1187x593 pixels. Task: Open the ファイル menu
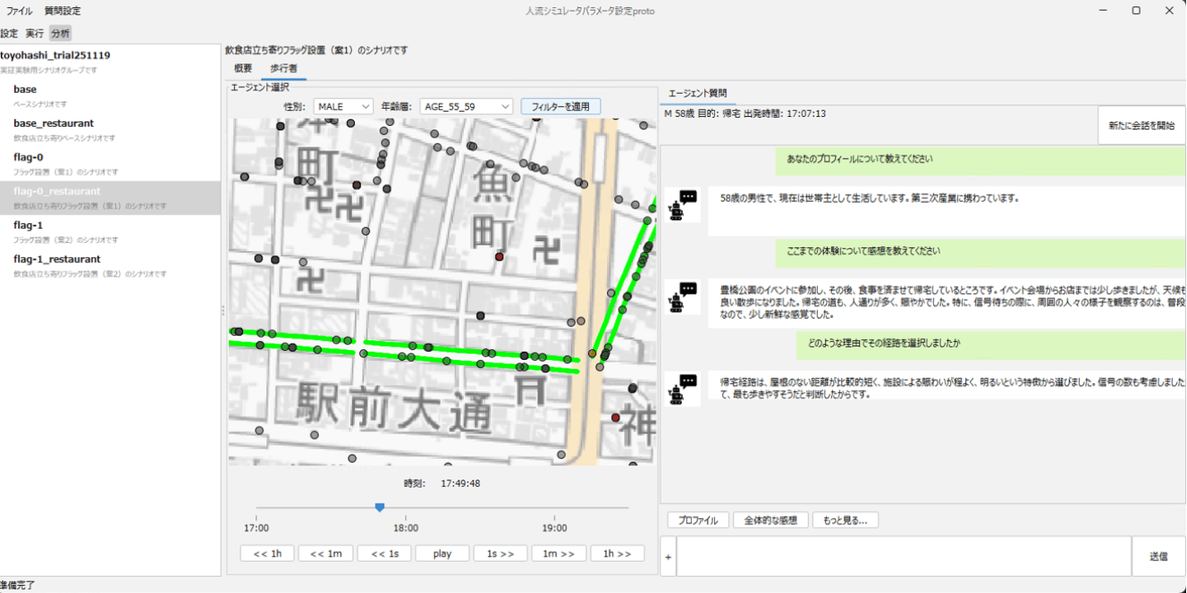point(20,11)
